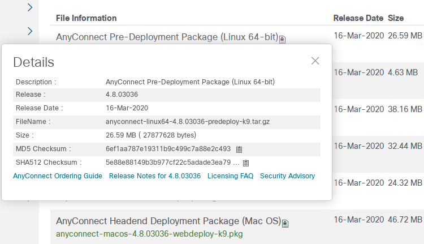This screenshot has height=244, width=424.
Task: Open the AnyConnect Ordering Guide link
Action: [58, 176]
